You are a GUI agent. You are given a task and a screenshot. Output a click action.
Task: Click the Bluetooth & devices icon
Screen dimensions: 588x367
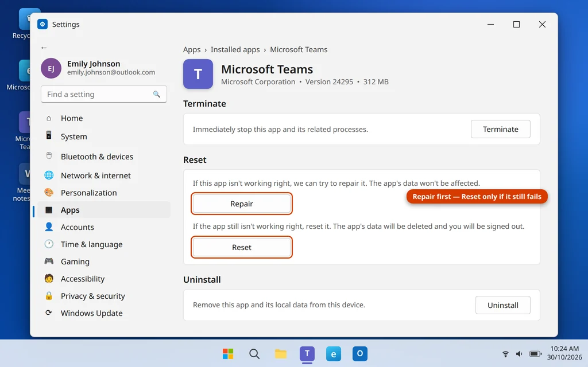(x=49, y=155)
